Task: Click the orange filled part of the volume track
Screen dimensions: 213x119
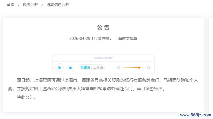Action: 130,68
